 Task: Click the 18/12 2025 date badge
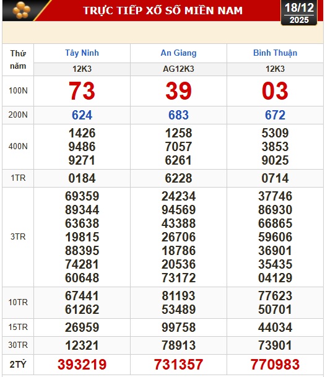(x=299, y=13)
